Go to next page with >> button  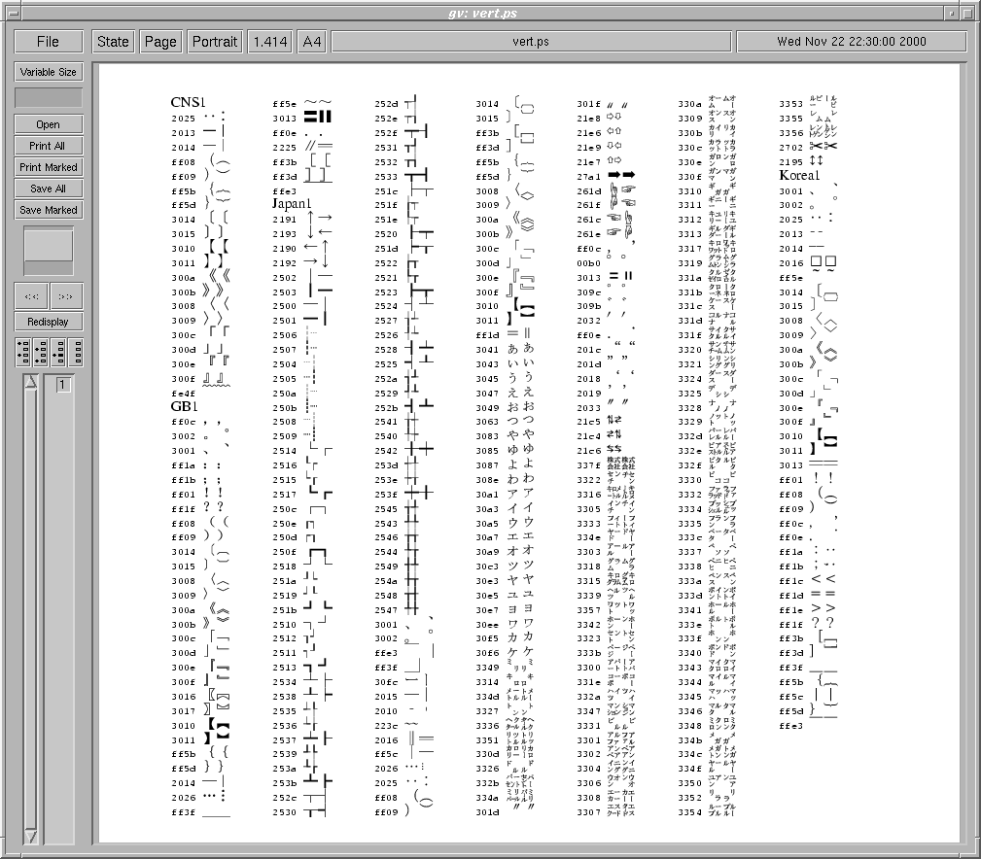66,295
